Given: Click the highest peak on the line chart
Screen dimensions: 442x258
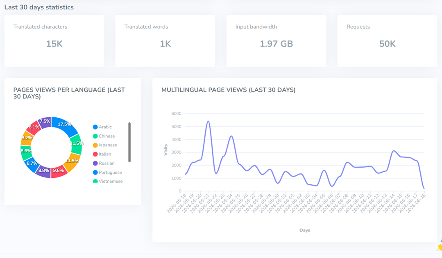Looking at the screenshot, I should tap(208, 121).
